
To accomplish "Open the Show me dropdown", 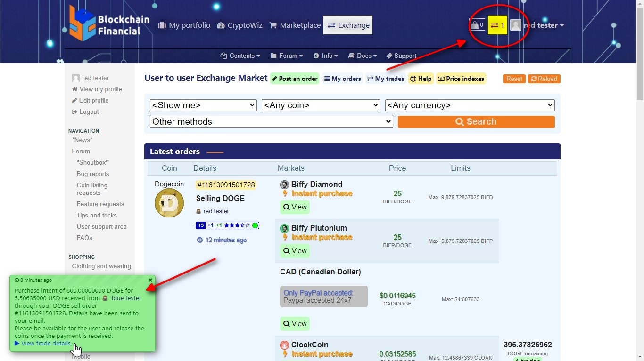I will click(x=203, y=105).
